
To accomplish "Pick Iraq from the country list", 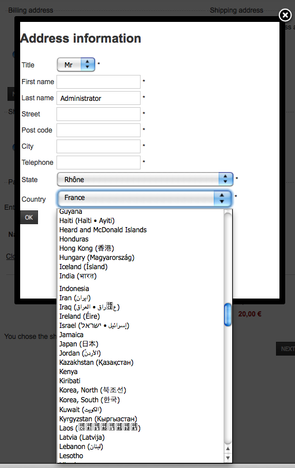I will [x=140, y=307].
